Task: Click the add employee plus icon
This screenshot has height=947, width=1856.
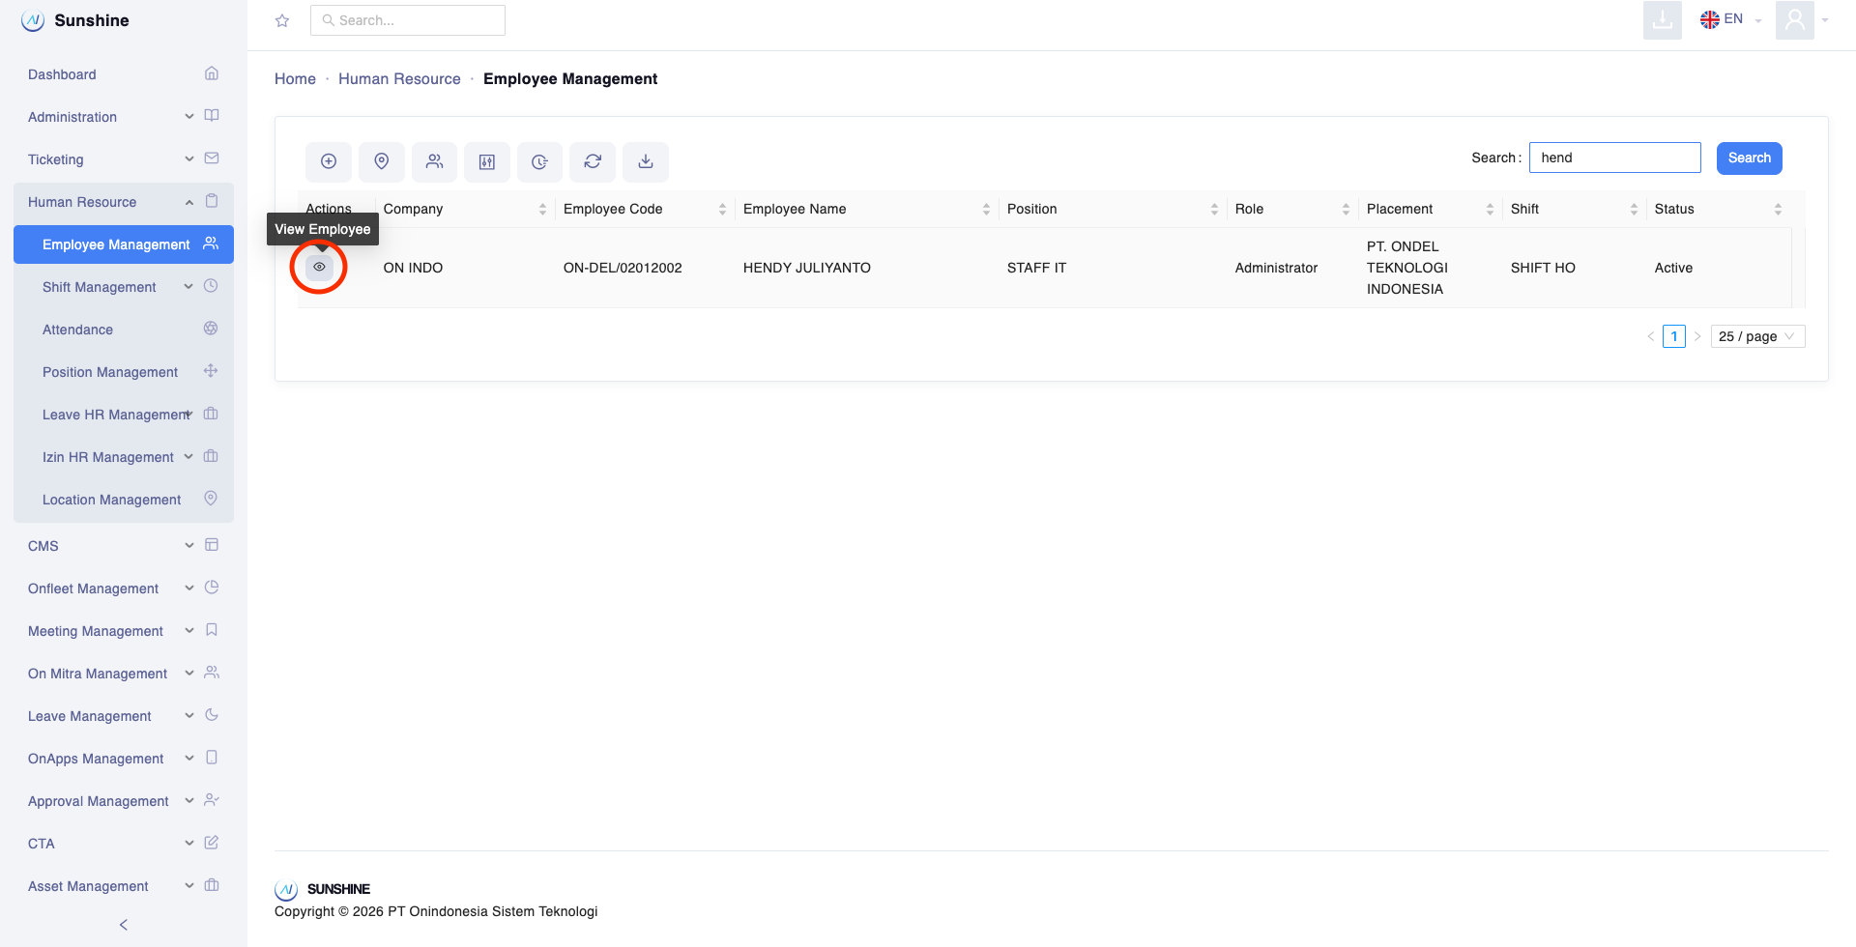Action: tap(329, 161)
